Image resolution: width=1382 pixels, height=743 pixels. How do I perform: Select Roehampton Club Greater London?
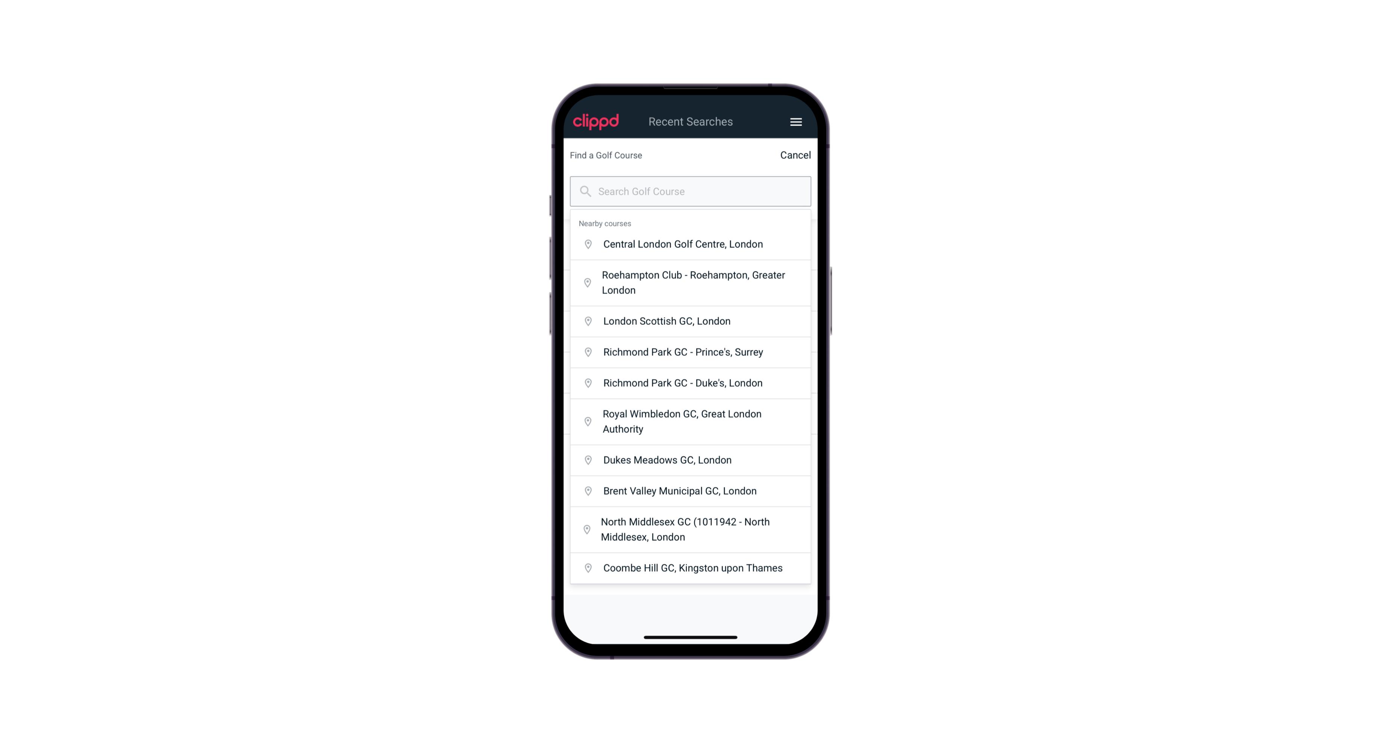pyautogui.click(x=690, y=282)
